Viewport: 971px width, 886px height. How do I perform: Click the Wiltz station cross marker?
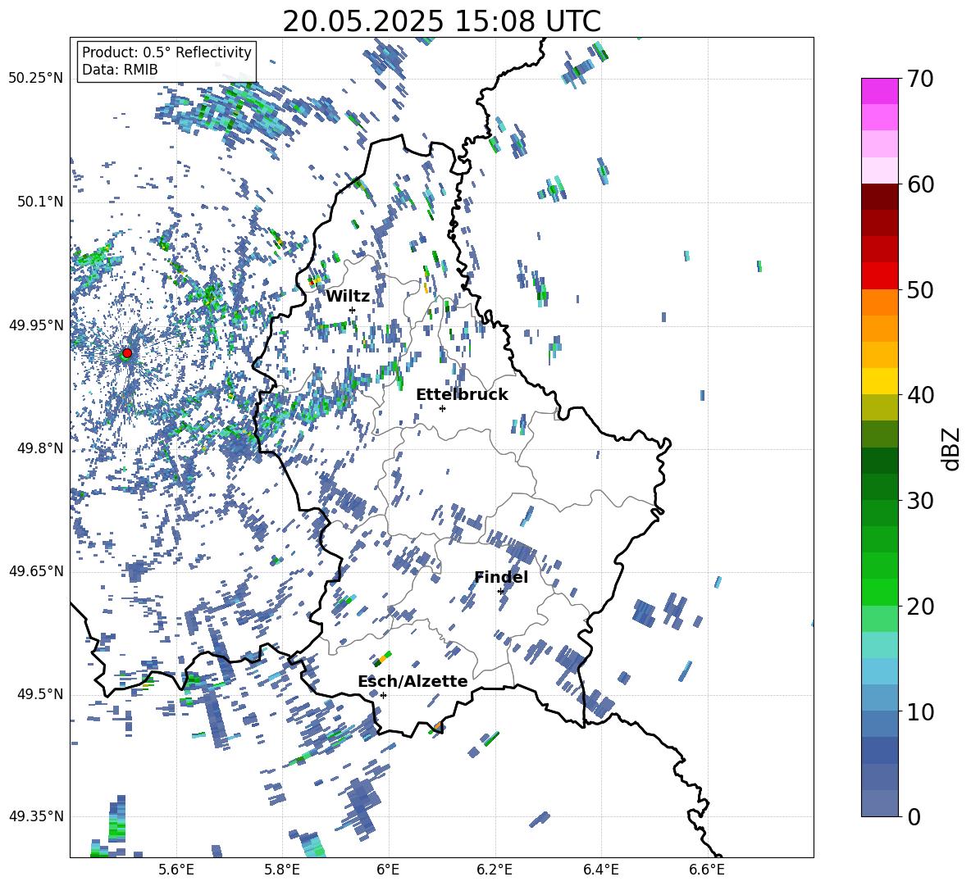(353, 310)
